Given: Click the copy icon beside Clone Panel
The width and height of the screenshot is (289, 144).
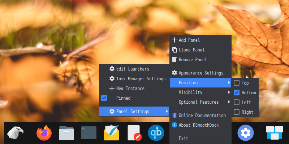Looking at the screenshot, I should 174,50.
